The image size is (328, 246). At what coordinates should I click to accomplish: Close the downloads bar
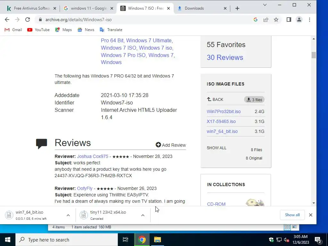[311, 215]
